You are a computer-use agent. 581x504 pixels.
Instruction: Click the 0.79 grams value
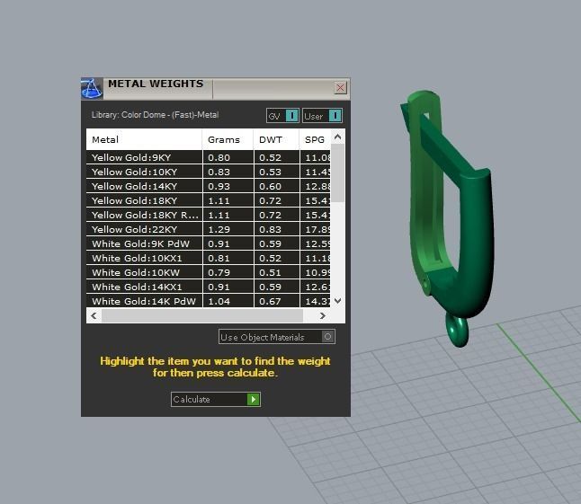click(x=219, y=273)
